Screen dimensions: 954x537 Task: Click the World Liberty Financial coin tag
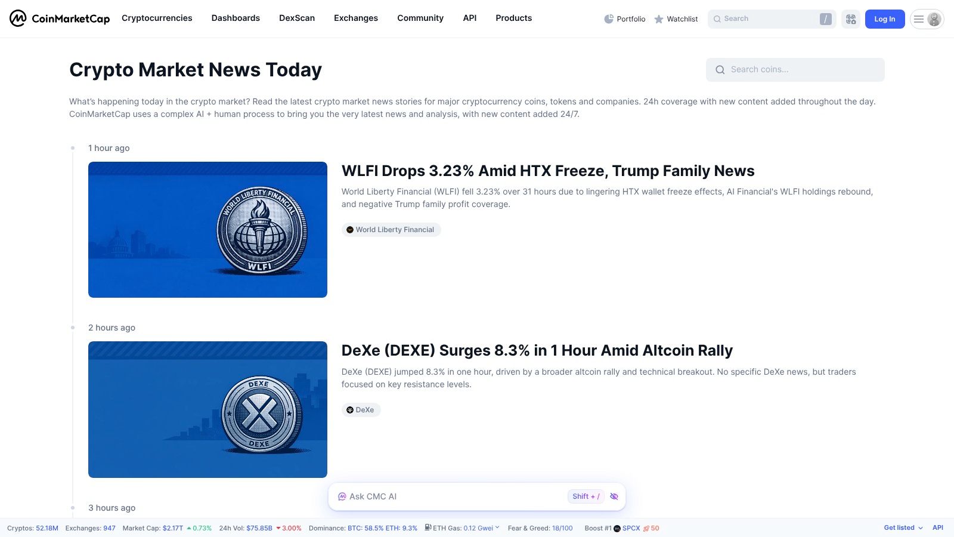coord(391,230)
